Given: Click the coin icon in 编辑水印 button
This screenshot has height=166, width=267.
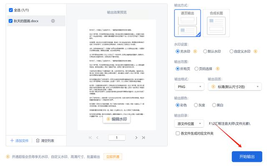Looking at the screenshot, I should (108, 119).
